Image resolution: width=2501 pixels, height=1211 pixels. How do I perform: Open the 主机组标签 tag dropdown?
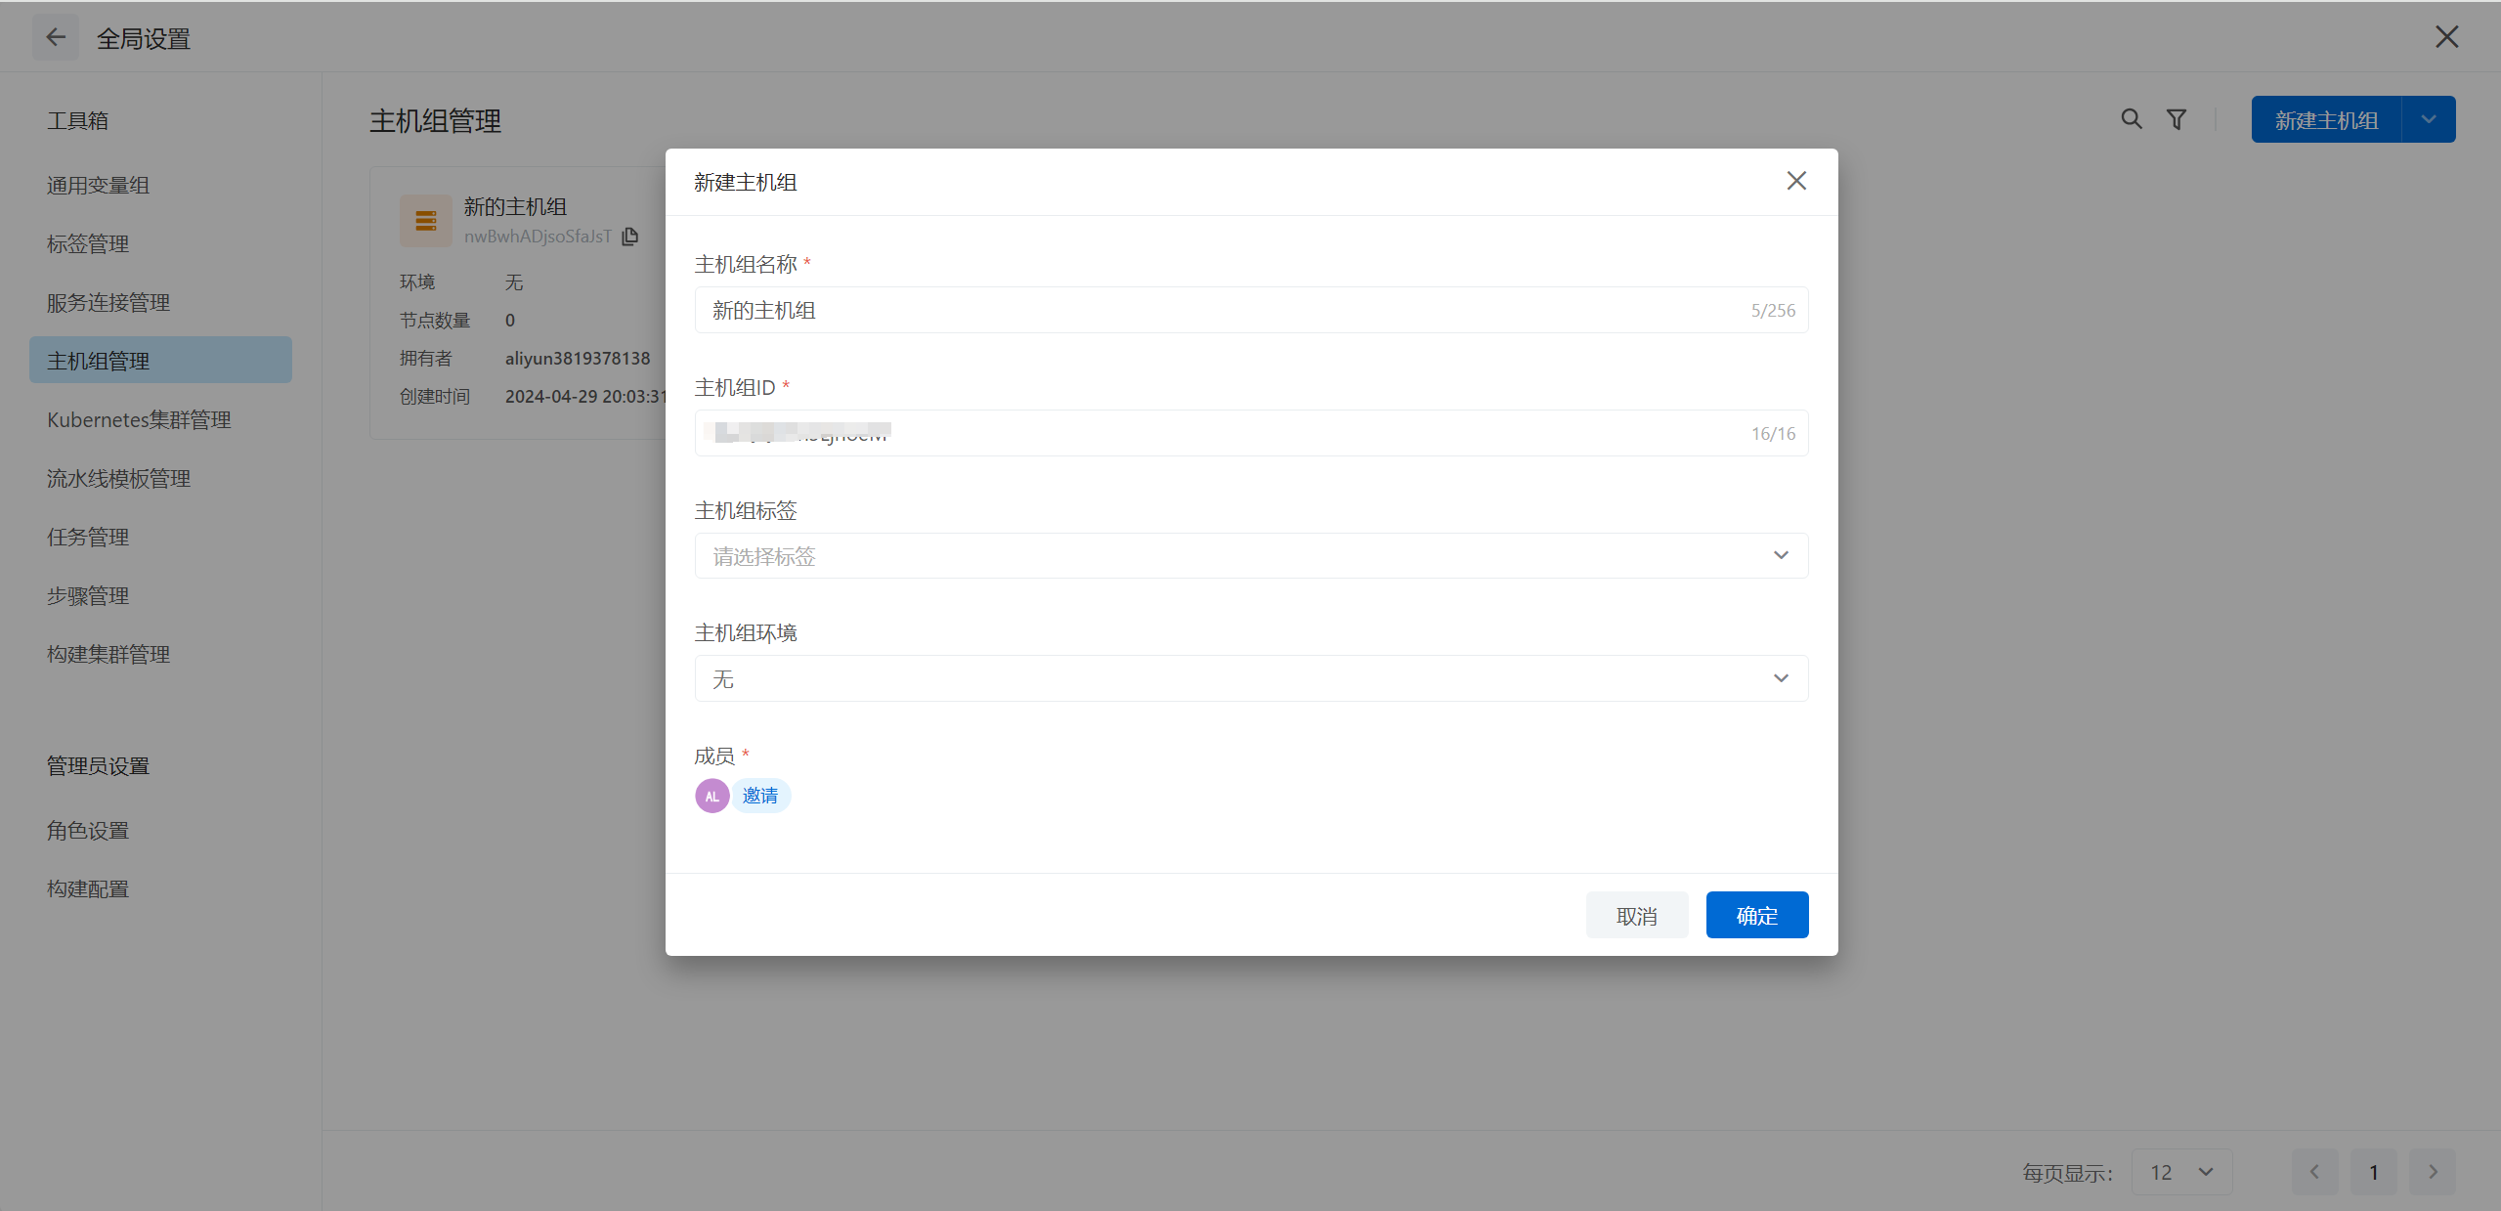click(x=1251, y=555)
